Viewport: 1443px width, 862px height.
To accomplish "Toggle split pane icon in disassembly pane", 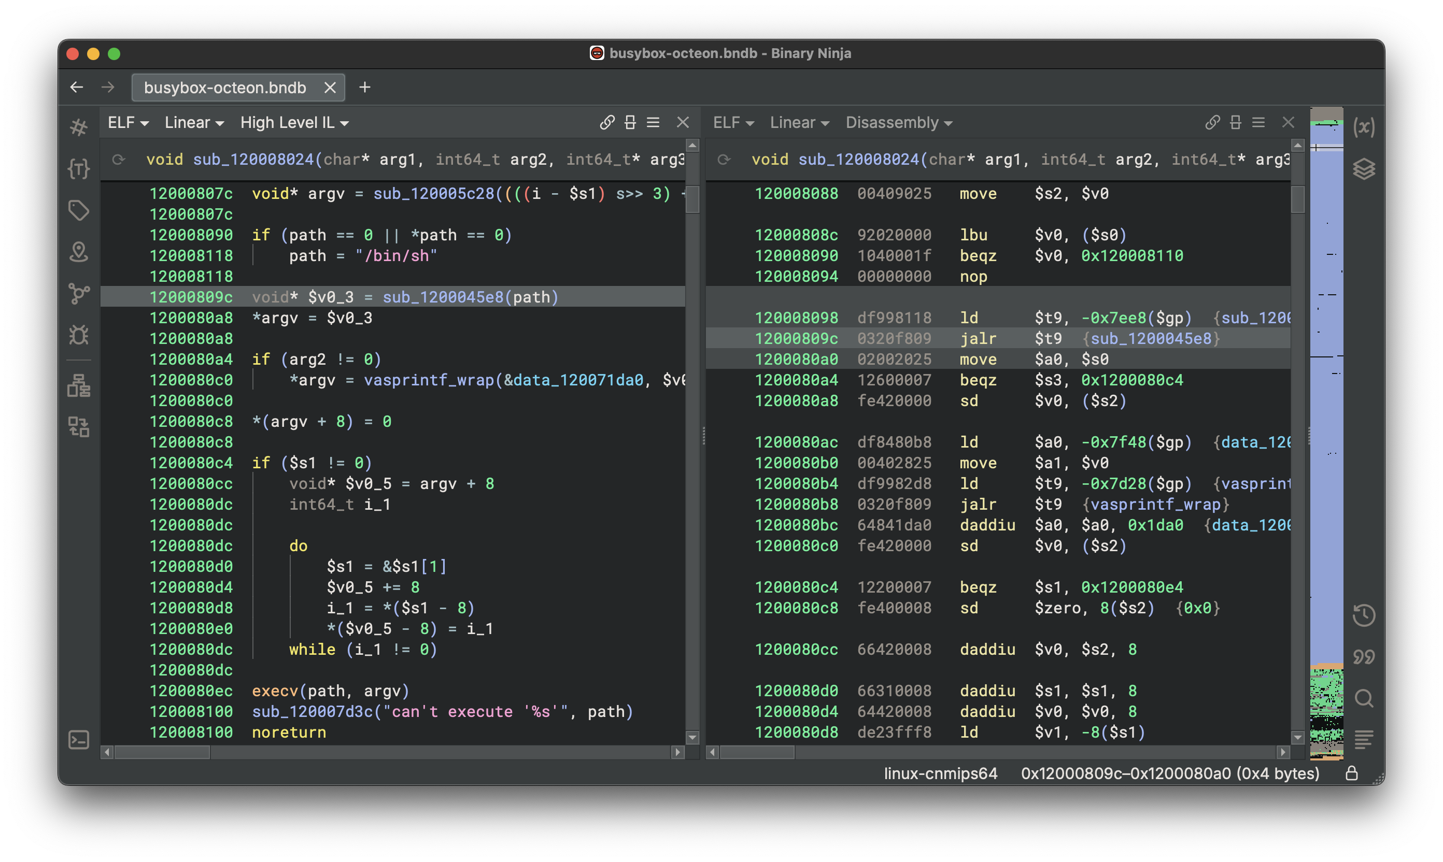I will pyautogui.click(x=1236, y=123).
